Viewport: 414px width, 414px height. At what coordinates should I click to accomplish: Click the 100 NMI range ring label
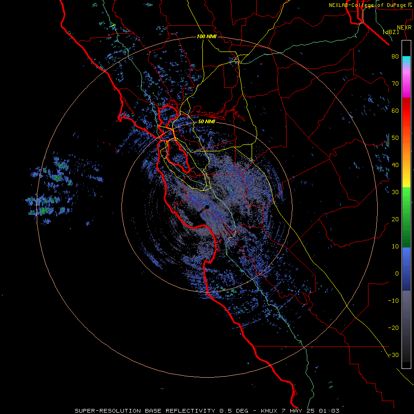pos(207,36)
